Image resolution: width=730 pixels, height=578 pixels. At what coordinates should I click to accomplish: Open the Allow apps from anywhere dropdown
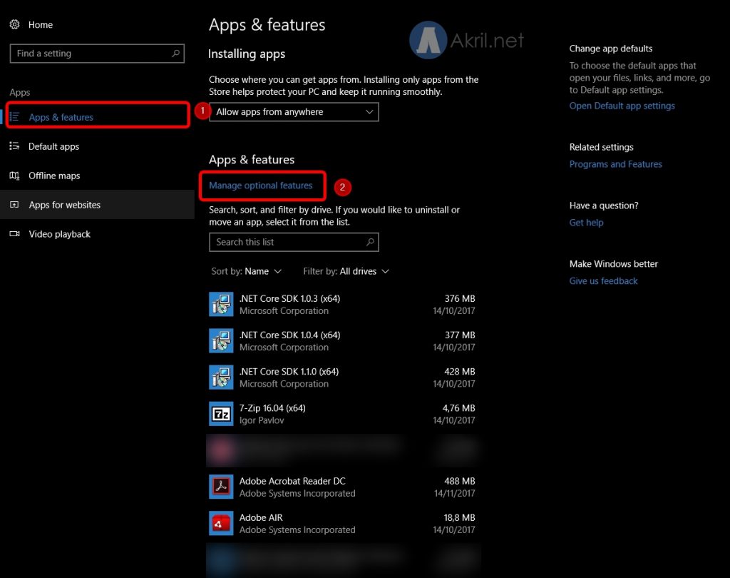pyautogui.click(x=294, y=112)
